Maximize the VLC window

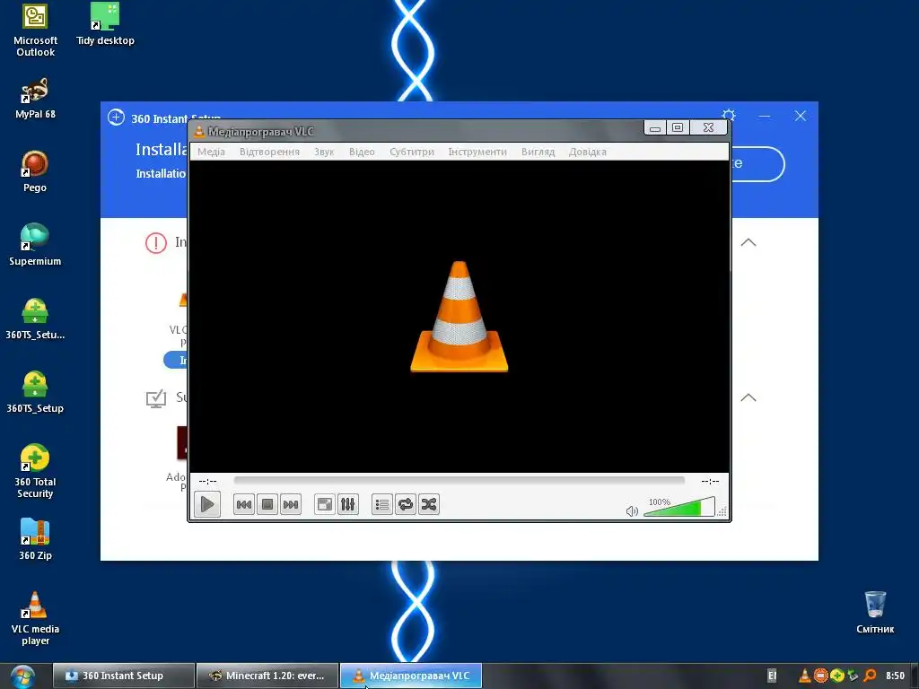pyautogui.click(x=678, y=127)
